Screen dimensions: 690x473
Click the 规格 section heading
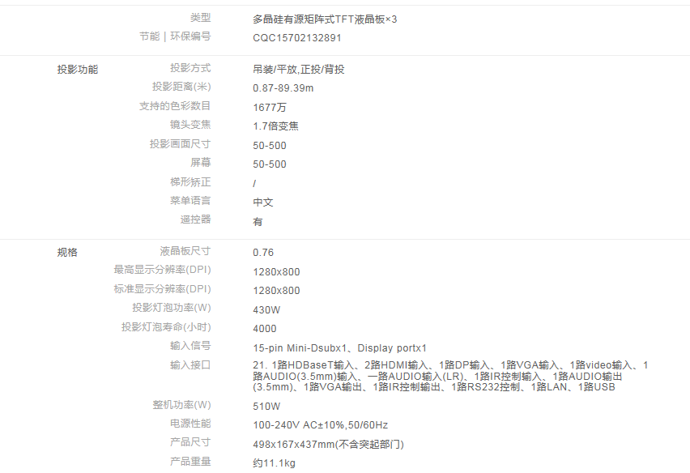67,253
